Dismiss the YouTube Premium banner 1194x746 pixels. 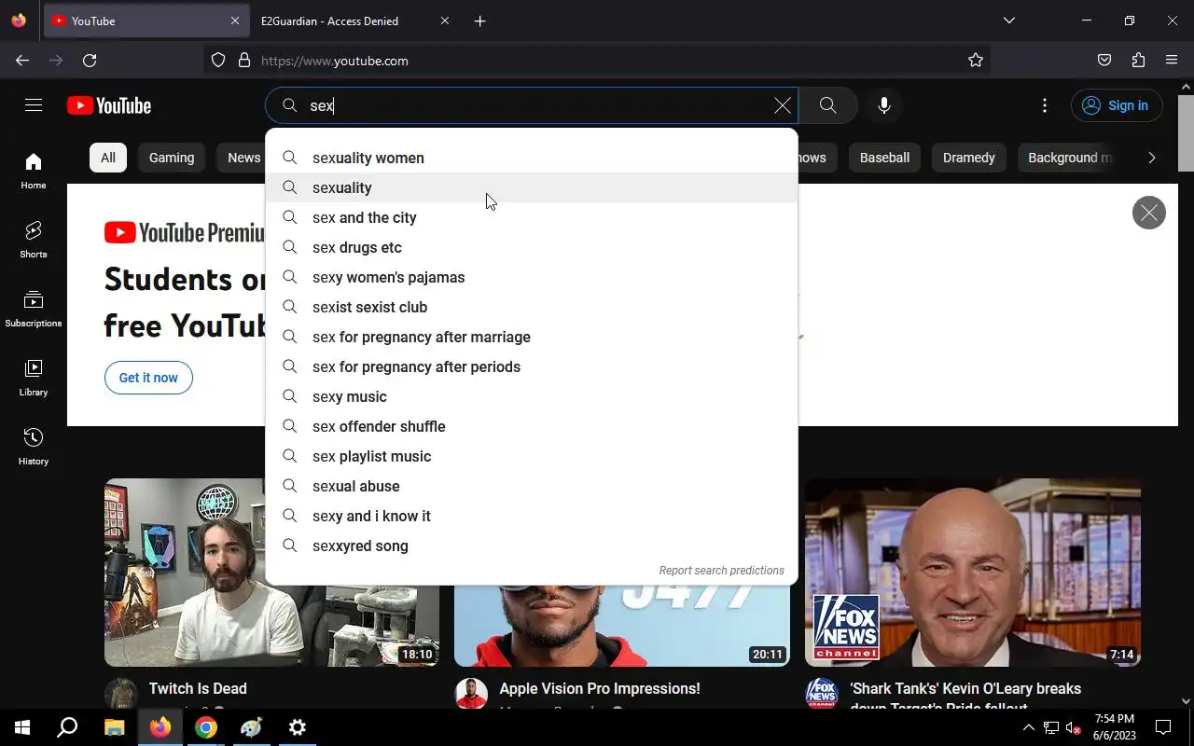point(1149,213)
